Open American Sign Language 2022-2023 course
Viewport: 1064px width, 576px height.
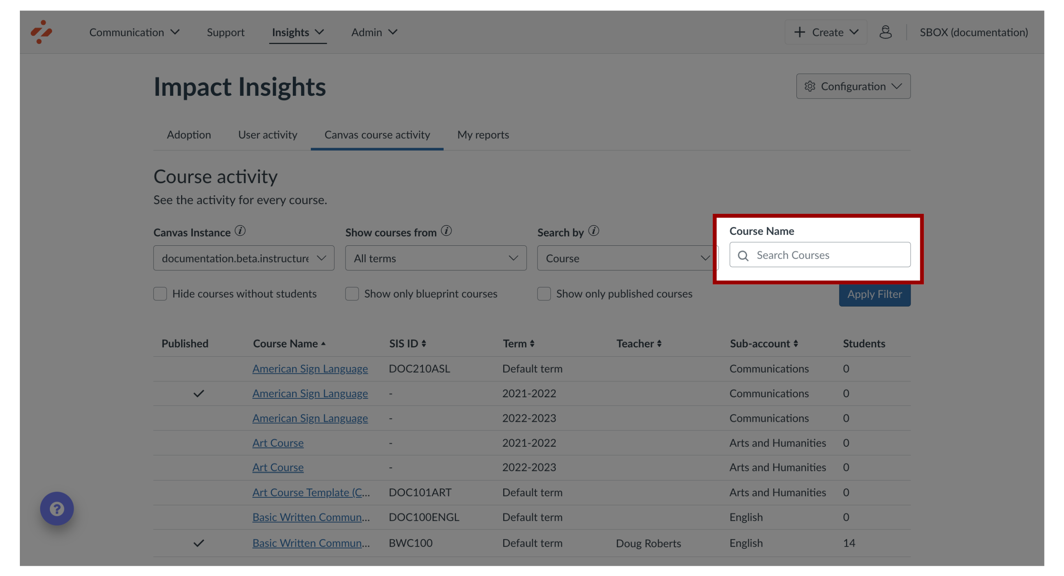pos(310,418)
